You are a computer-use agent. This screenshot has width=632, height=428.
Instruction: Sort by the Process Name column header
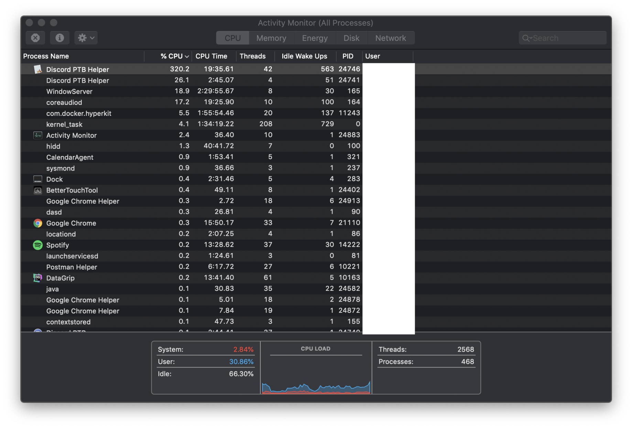[83, 56]
